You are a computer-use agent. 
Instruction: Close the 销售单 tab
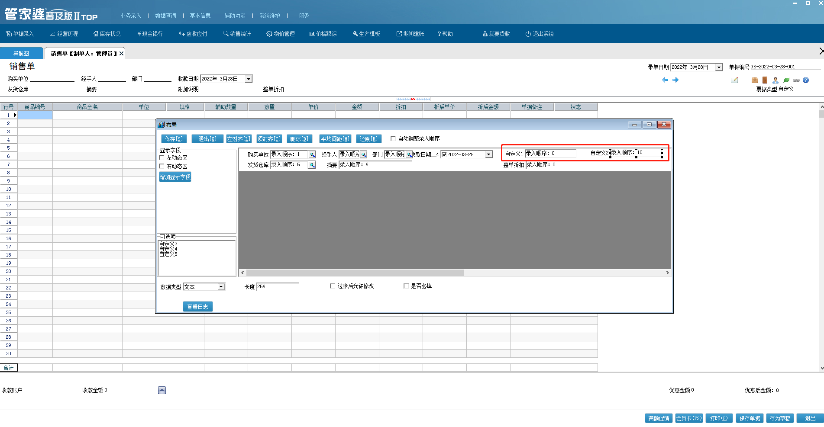tap(122, 54)
